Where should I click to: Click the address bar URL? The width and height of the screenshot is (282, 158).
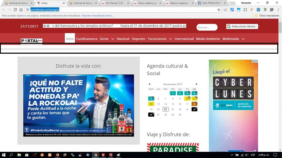click(x=45, y=10)
